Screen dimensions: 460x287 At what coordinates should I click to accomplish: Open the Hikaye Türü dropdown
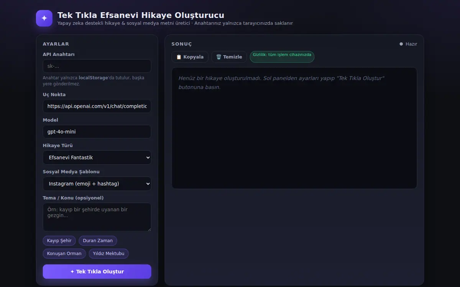point(97,158)
